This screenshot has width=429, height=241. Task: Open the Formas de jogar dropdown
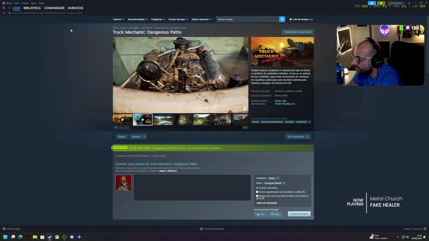(178, 19)
